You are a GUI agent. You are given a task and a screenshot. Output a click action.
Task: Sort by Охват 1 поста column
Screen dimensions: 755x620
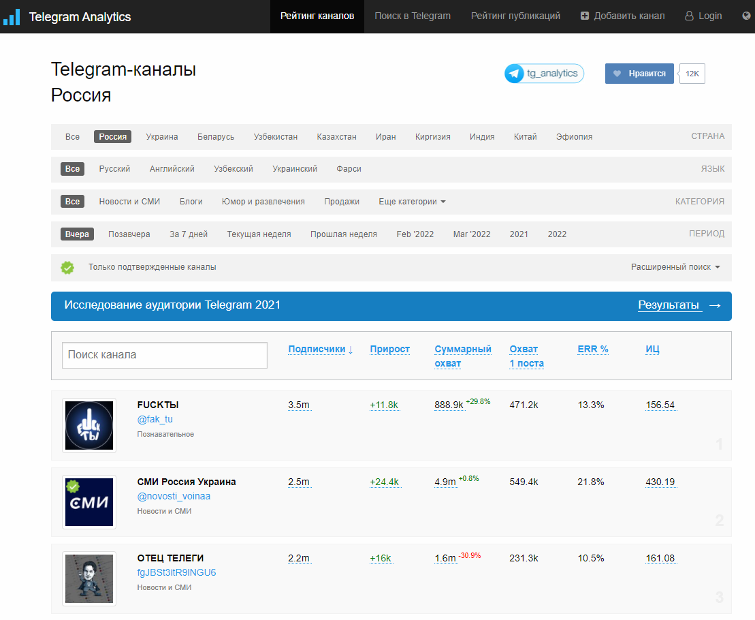click(527, 356)
